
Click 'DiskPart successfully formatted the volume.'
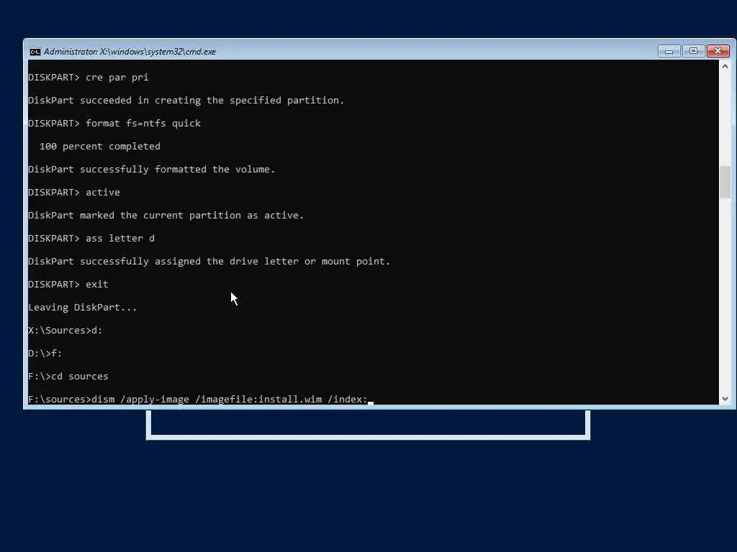pos(151,170)
